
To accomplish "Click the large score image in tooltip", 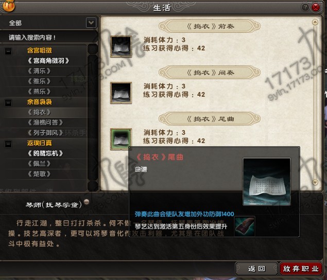I will (267, 182).
